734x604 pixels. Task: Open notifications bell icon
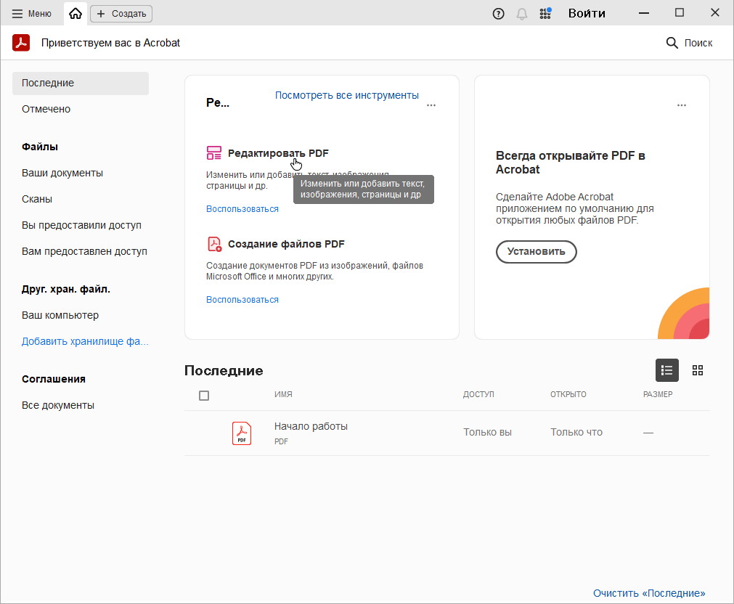click(x=522, y=14)
